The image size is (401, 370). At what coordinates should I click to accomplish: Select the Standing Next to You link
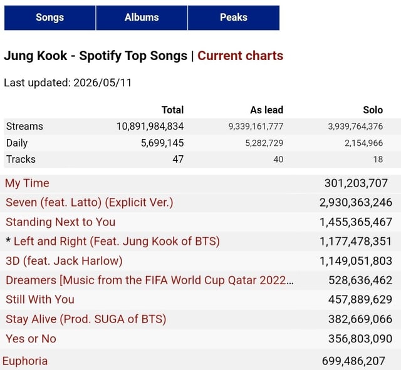[x=60, y=222]
